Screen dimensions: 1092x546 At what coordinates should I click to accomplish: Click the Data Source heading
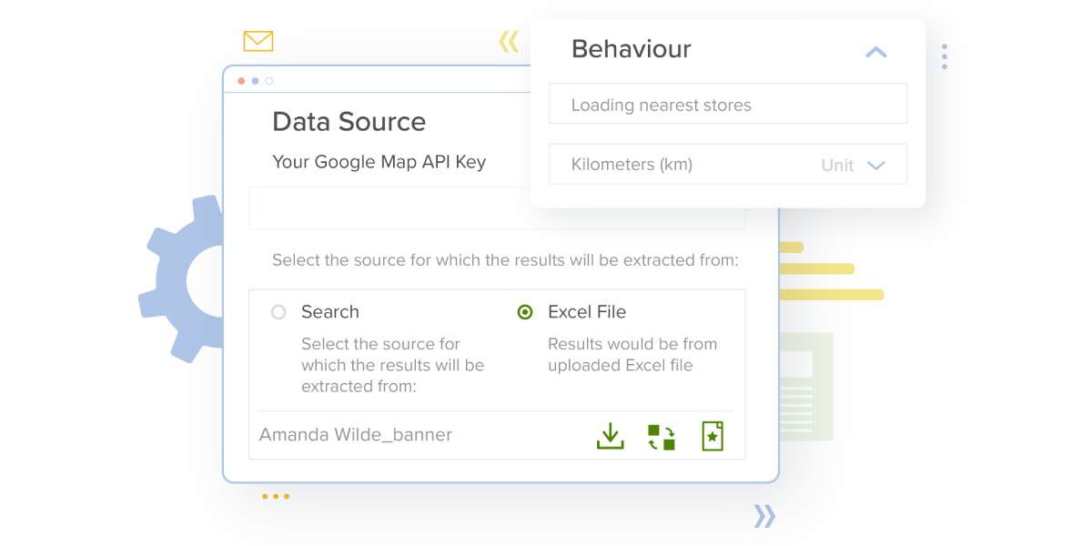point(349,122)
